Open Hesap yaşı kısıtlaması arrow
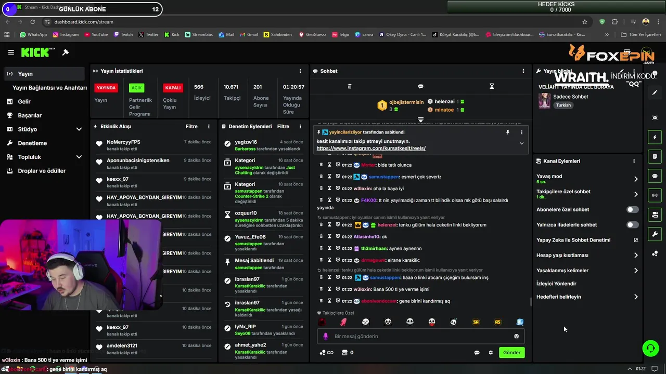666x374 pixels. (636, 256)
